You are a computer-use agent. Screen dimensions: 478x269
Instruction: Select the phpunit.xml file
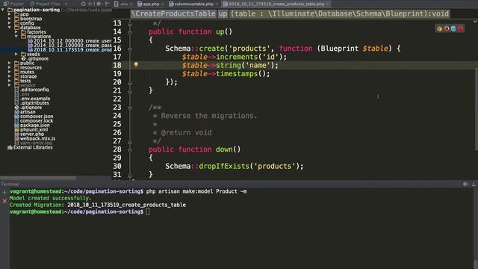[x=31, y=129]
